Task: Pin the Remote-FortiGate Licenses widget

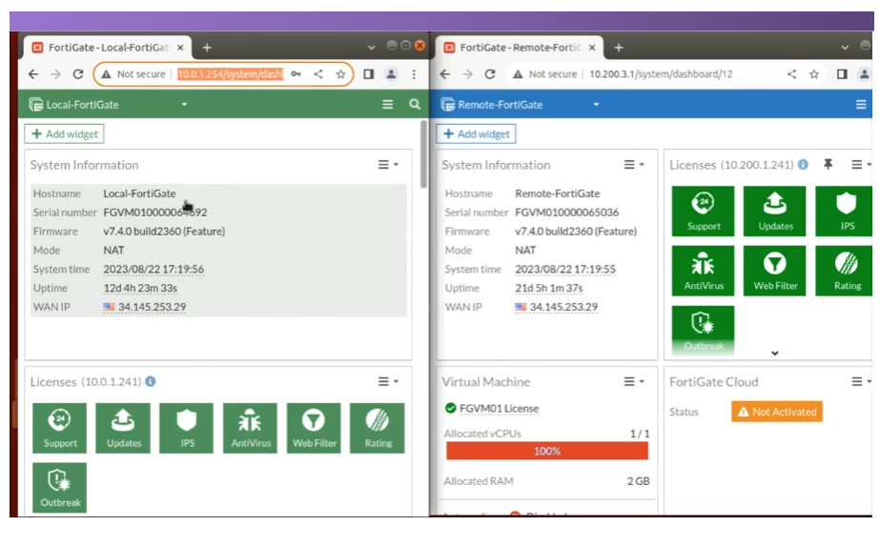Action: pyautogui.click(x=828, y=165)
